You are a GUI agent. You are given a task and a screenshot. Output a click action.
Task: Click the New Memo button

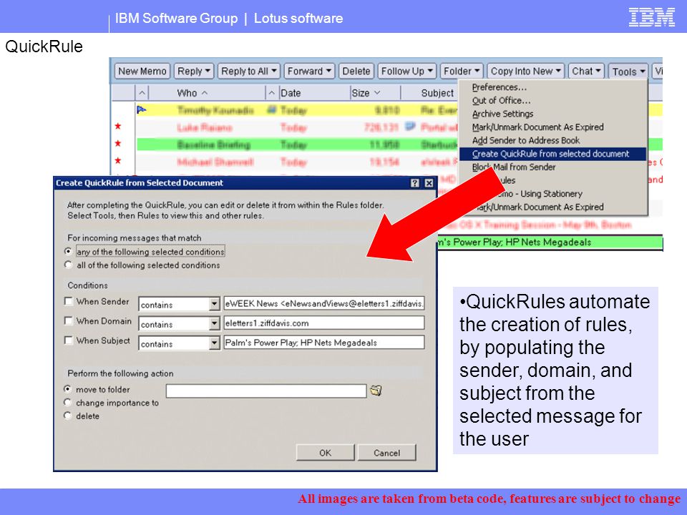[142, 72]
